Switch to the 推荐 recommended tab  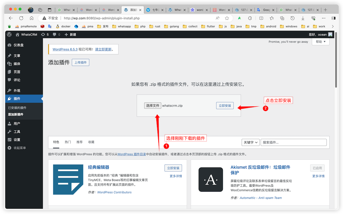(x=79, y=142)
